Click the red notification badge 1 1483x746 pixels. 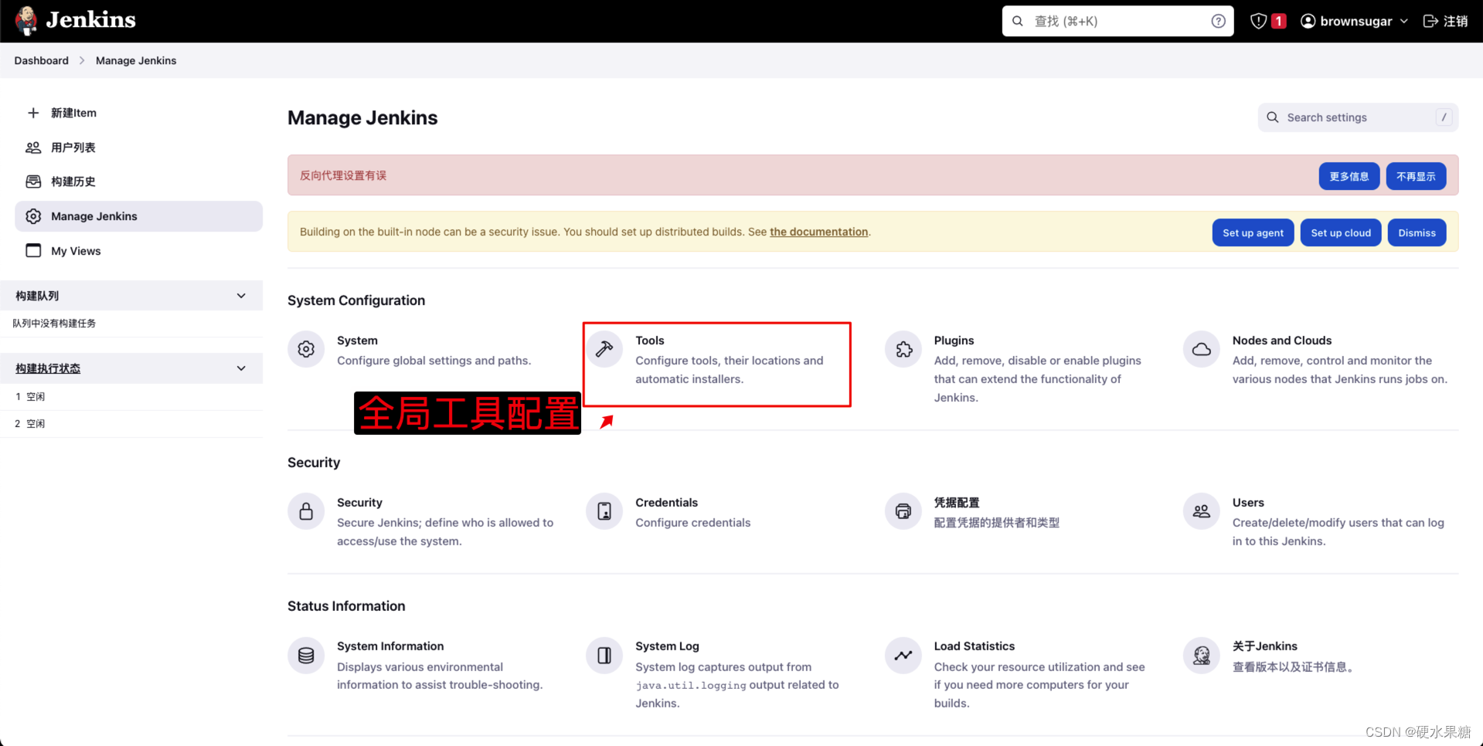click(1279, 21)
